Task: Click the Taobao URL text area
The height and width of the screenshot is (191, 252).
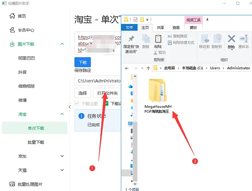Action: point(98,43)
